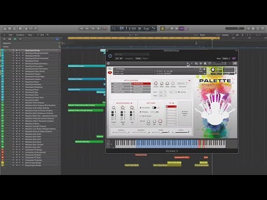267x200 pixels.
Task: Add a new track with plus button
Action: click(4, 39)
